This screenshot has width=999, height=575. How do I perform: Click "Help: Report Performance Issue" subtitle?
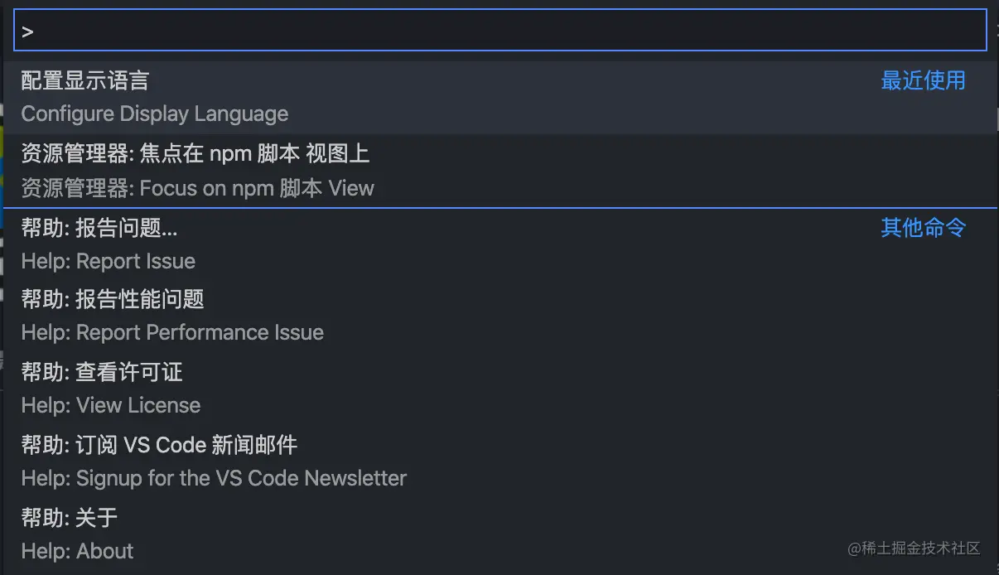(172, 332)
